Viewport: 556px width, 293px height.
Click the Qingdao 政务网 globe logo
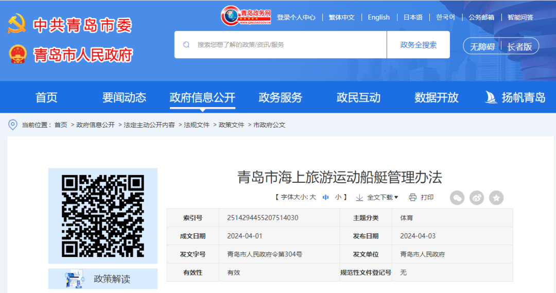point(246,16)
